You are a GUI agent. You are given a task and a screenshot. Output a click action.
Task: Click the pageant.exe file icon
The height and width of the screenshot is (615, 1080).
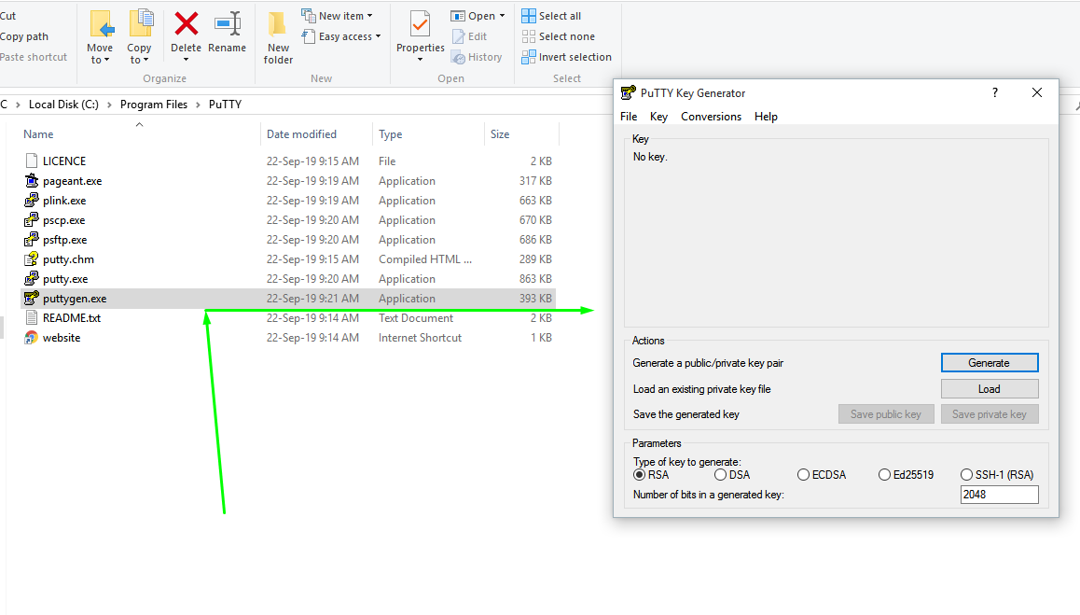[x=31, y=181]
